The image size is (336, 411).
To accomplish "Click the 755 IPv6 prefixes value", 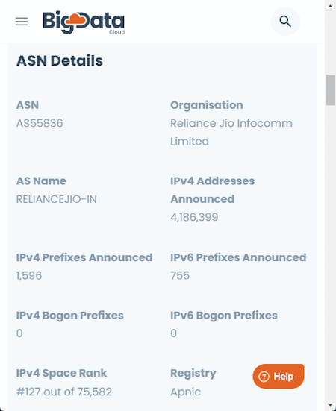I will pyautogui.click(x=180, y=276).
